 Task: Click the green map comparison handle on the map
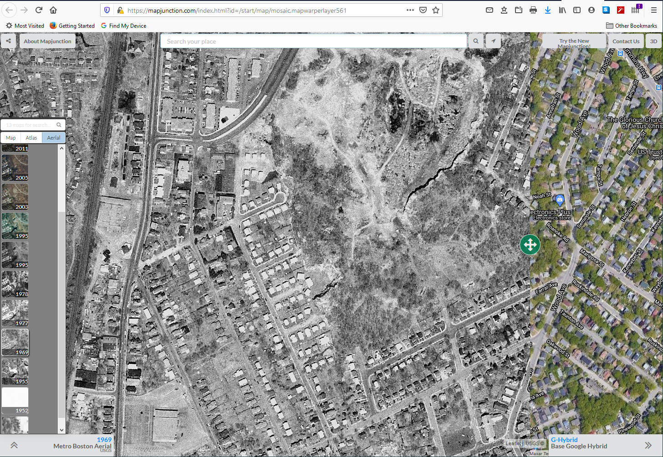tap(530, 245)
